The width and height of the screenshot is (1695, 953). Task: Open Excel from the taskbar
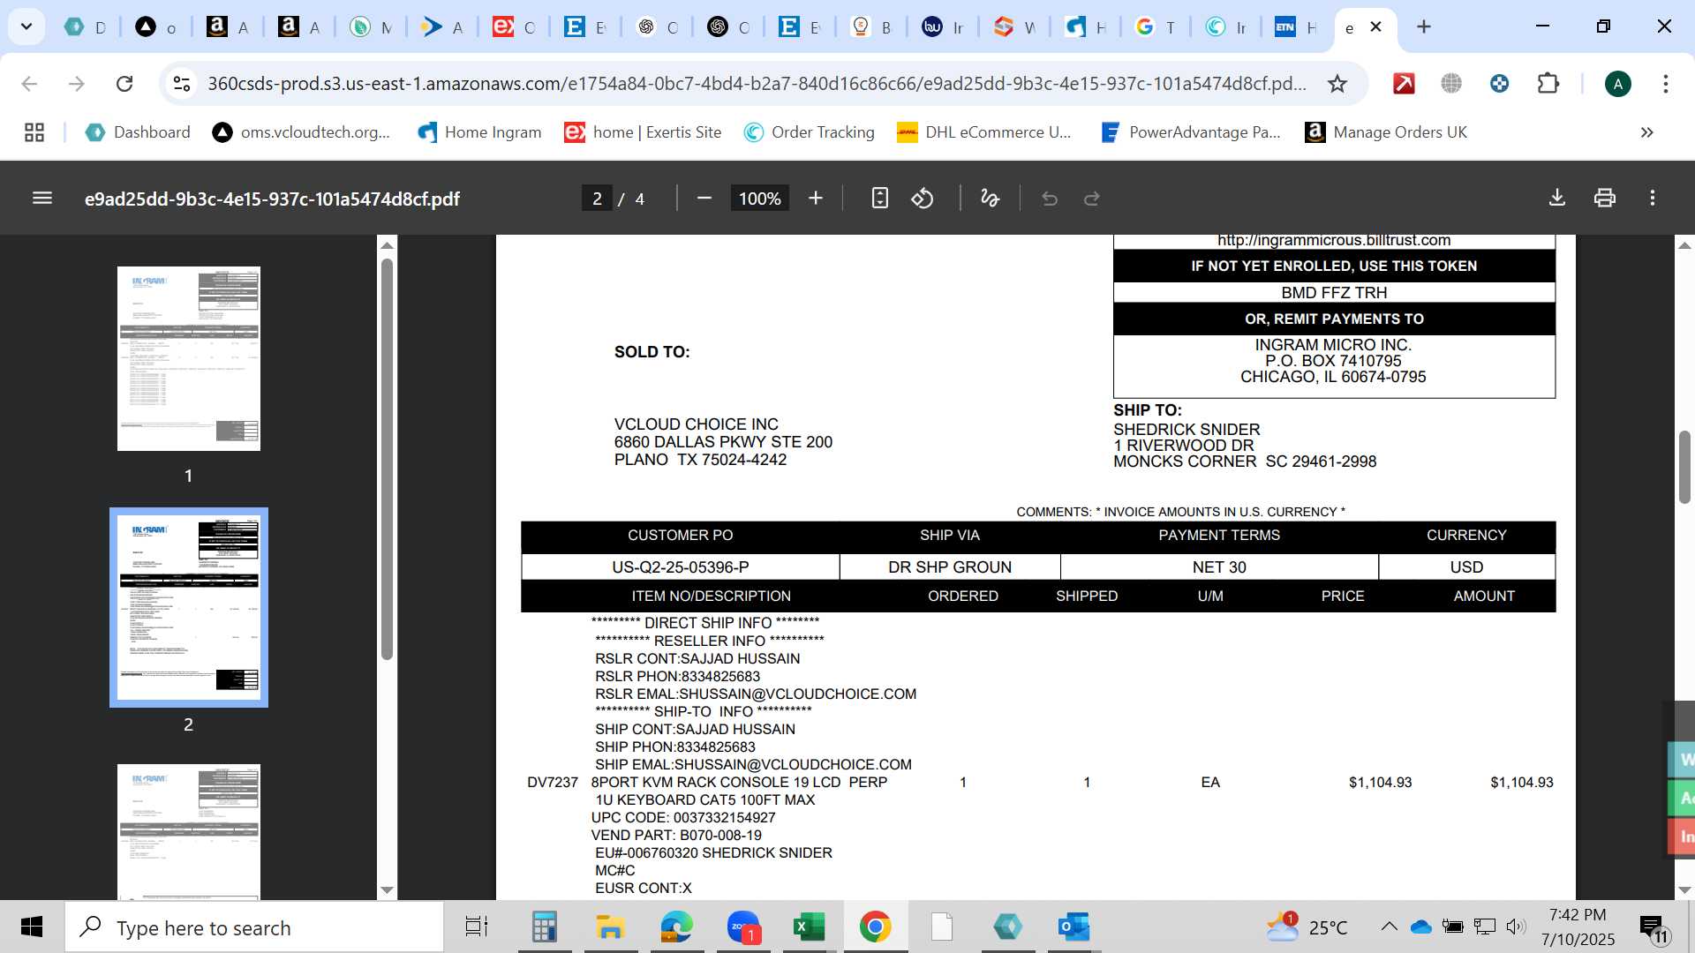[809, 927]
